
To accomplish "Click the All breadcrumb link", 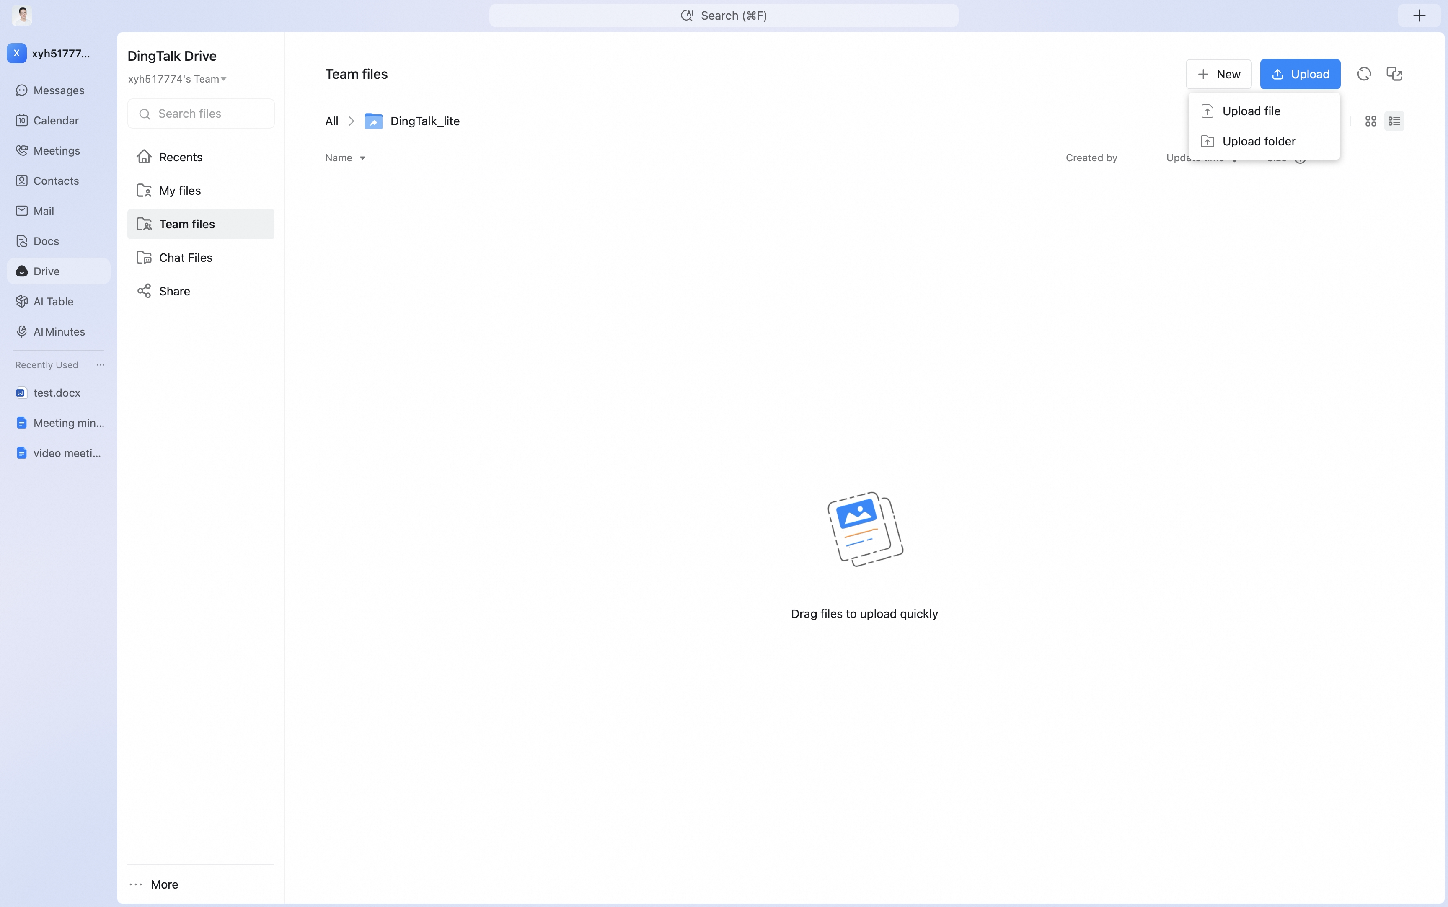I will [x=332, y=121].
